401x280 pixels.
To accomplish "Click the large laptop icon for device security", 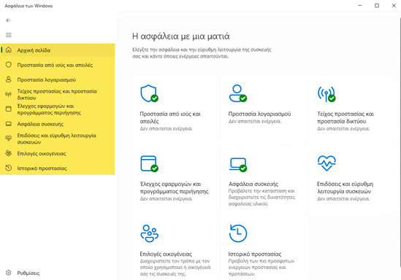I will point(238,165).
